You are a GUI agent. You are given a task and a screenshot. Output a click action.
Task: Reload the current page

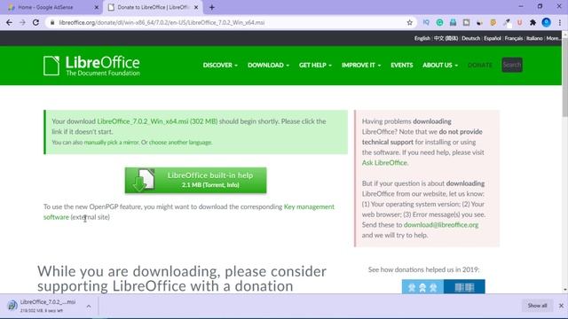pos(35,22)
